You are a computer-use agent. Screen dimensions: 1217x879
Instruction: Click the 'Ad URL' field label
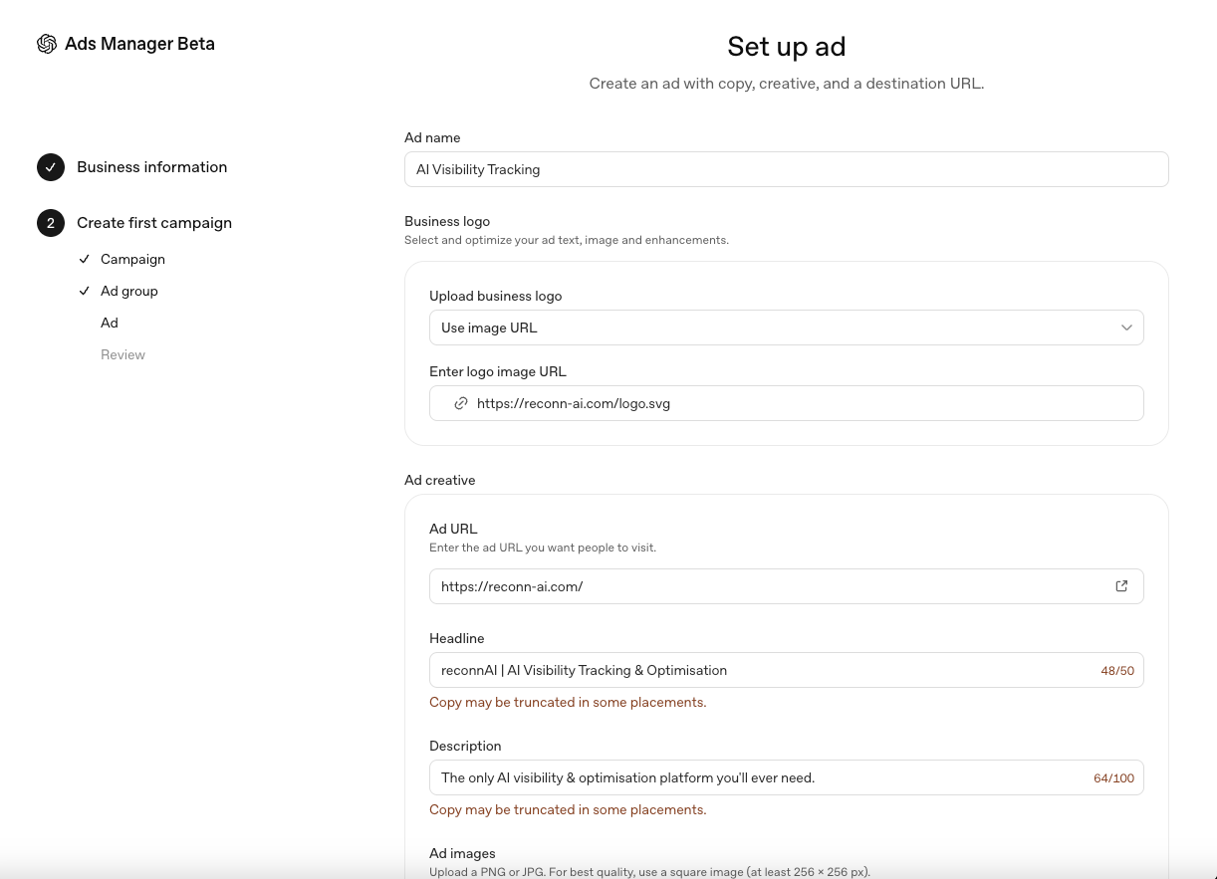click(453, 529)
